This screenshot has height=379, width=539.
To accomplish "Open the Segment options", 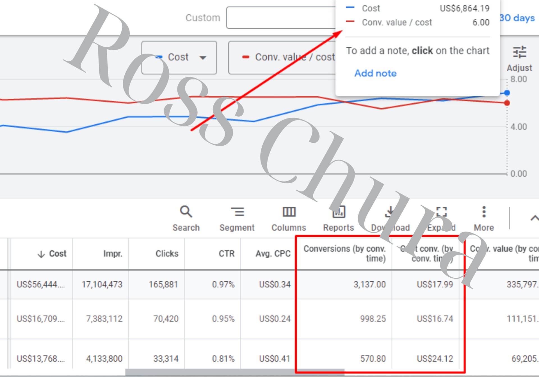I will pos(237,219).
